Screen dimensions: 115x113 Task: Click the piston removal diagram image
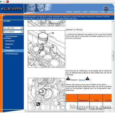pos(46,49)
